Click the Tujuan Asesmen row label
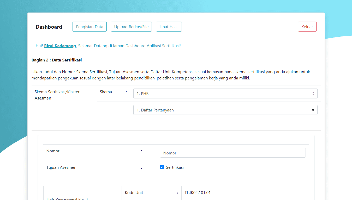 click(x=61, y=167)
